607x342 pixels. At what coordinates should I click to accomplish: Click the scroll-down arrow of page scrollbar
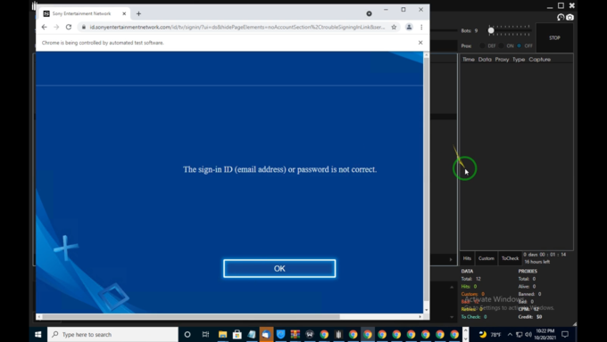click(426, 310)
